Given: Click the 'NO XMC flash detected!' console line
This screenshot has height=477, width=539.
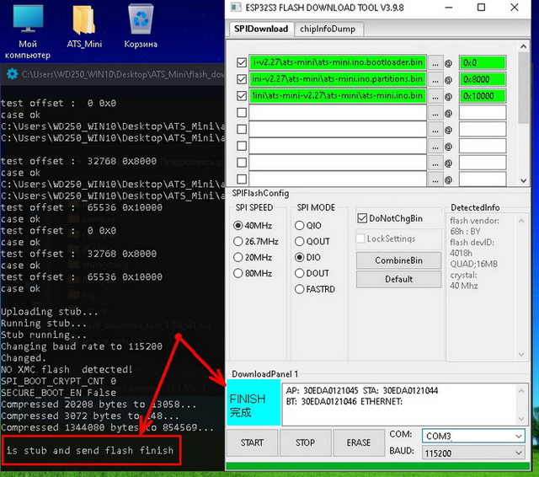Looking at the screenshot, I should pyautogui.click(x=67, y=370).
